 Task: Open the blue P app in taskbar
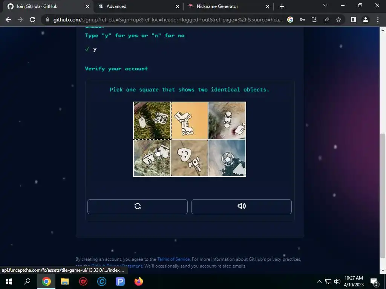click(120, 281)
